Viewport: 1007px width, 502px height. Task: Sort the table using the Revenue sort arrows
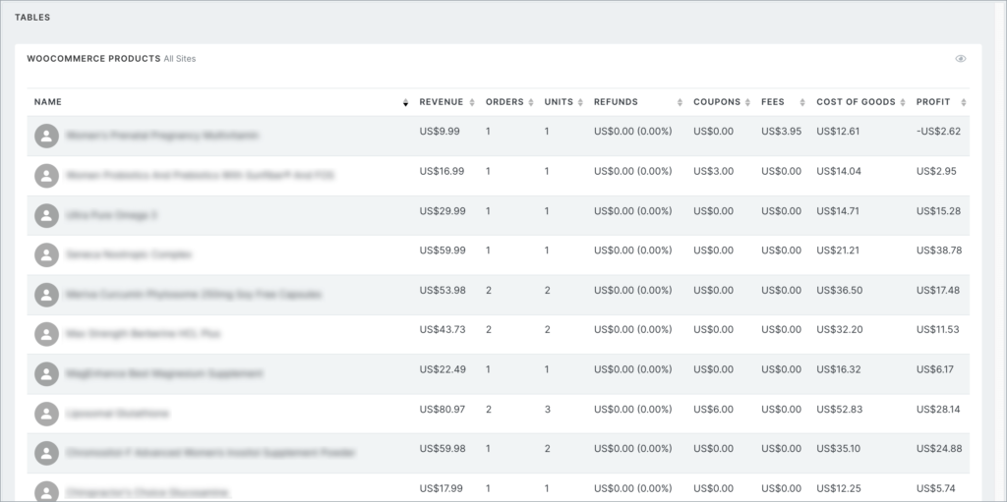coord(472,103)
